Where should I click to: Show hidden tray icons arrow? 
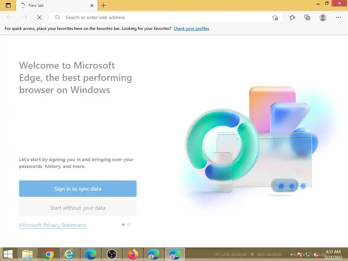[292, 255]
